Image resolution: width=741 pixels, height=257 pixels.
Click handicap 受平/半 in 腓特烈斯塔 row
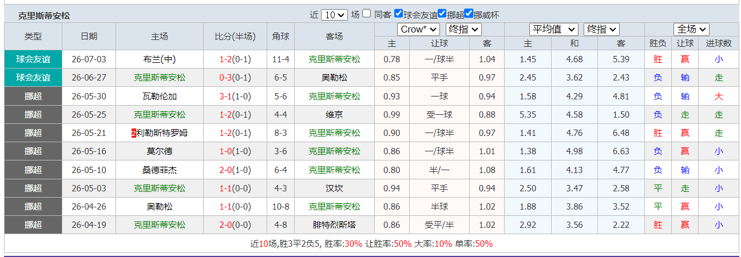coord(439,224)
